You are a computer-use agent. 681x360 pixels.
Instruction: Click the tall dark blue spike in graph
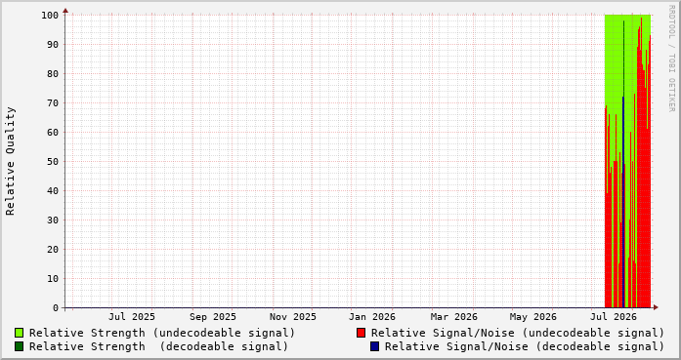[623, 202]
